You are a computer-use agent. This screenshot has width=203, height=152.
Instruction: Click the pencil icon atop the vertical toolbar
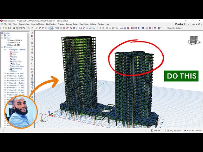tap(32, 33)
